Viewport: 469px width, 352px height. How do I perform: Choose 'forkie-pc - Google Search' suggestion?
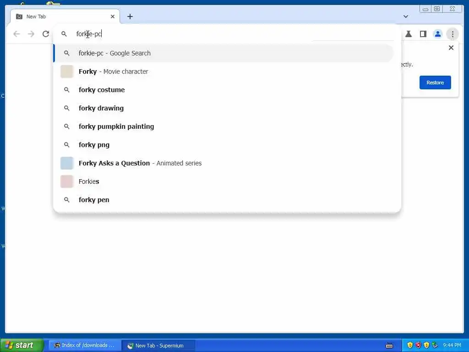pyautogui.click(x=224, y=53)
